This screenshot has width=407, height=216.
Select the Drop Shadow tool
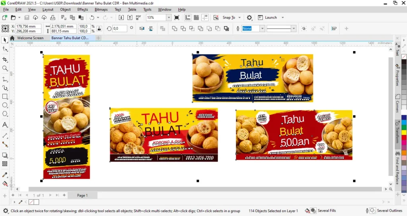(5, 155)
